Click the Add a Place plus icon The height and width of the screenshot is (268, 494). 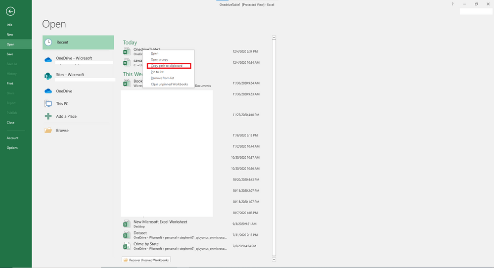pyautogui.click(x=48, y=116)
